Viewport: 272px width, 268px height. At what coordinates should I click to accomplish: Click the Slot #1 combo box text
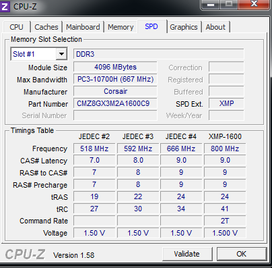(24, 54)
